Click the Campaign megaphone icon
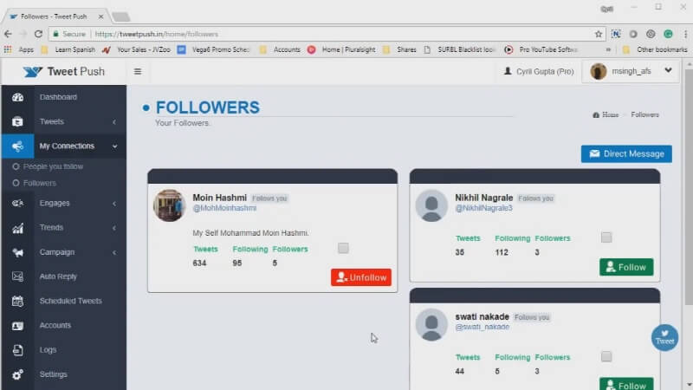The height and width of the screenshot is (390, 693). pos(17,252)
